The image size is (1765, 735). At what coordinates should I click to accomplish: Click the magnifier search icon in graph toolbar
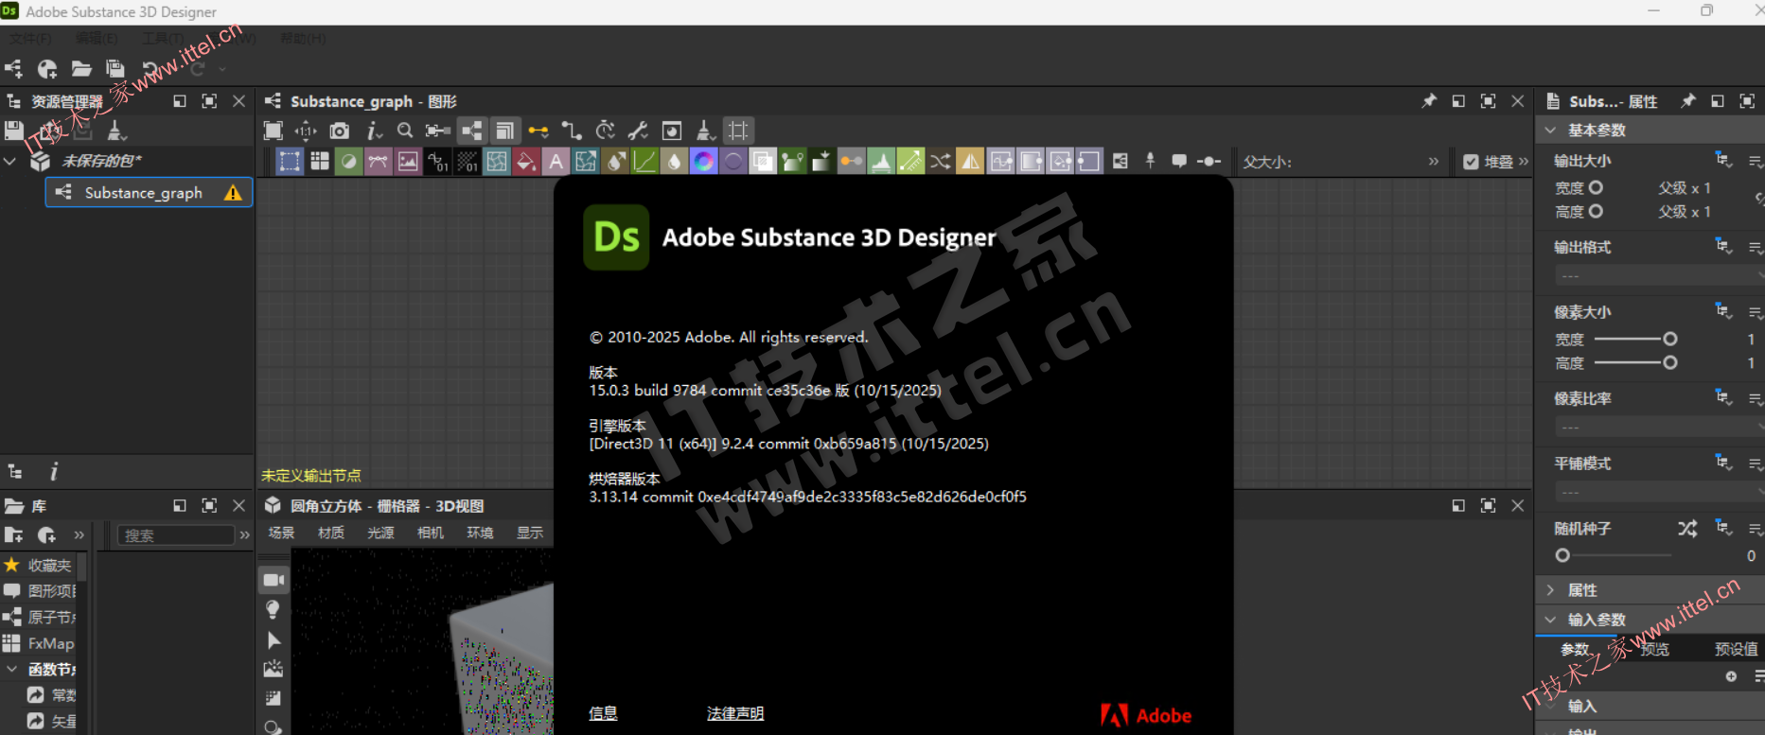point(405,131)
